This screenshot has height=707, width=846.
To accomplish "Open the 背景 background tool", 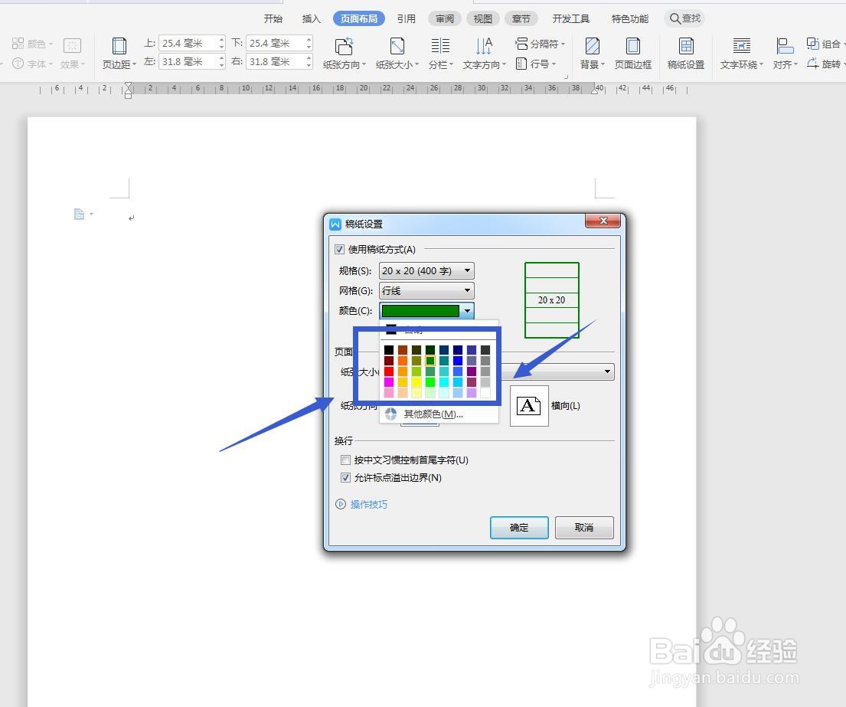I will [x=593, y=54].
